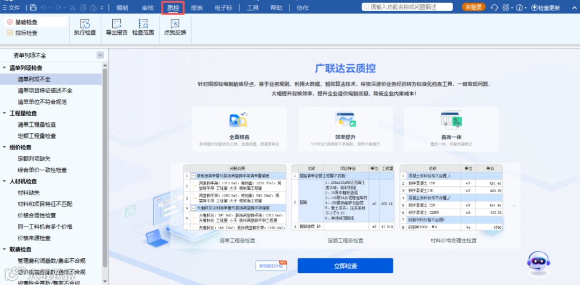Viewport: 580px width, 285px height.
Task: Click the 全面核查 feature card icon
Action: 240,119
